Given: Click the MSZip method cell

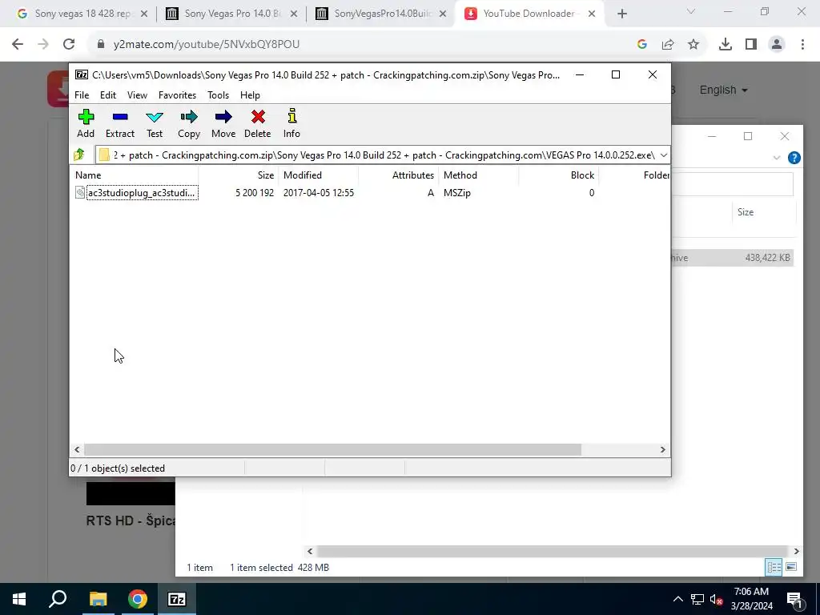Looking at the screenshot, I should click(457, 193).
